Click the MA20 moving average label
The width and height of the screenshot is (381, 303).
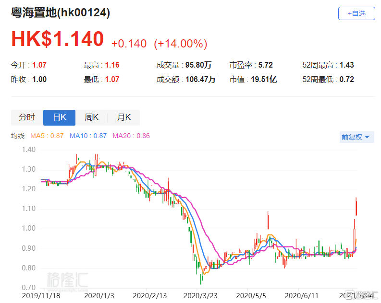131,136
